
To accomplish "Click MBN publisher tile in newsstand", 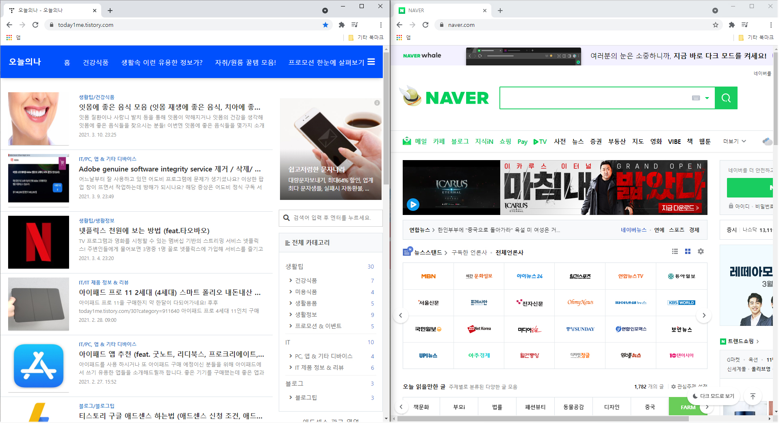I will point(428,276).
